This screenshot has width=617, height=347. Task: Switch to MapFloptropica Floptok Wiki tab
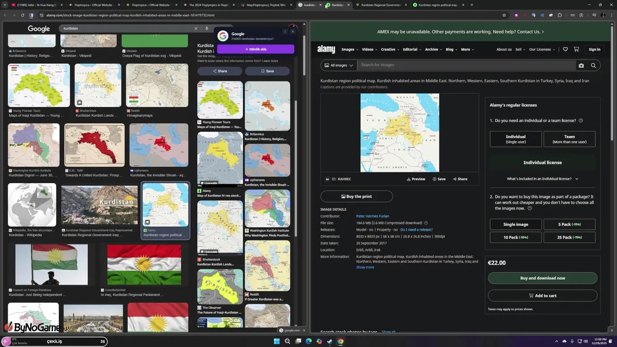coord(266,5)
